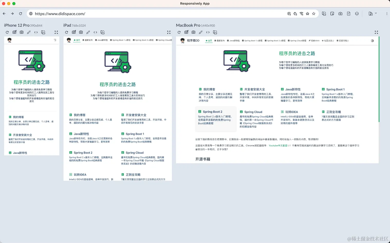The height and width of the screenshot is (243, 390).
Task: Reload all devices with main refresh button
Action: pyautogui.click(x=21, y=14)
